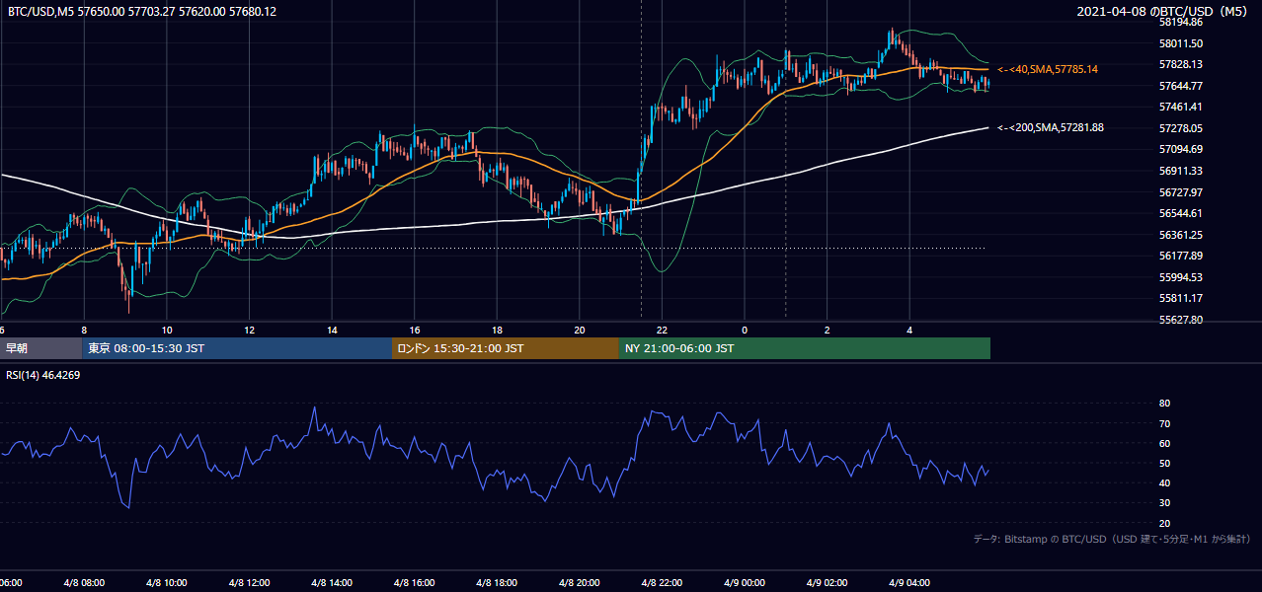Screen dimensions: 1262x592
Task: Select the NY 21:00-06:00 JST session bar
Action: (805, 348)
